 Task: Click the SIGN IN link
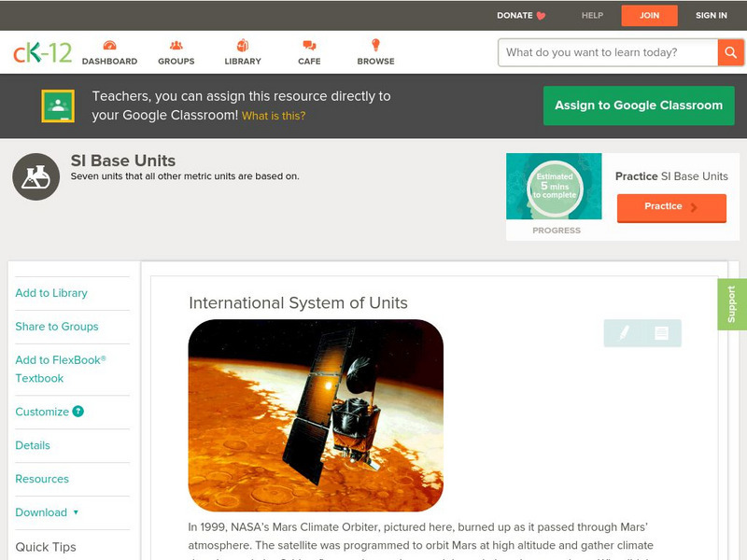pyautogui.click(x=712, y=16)
